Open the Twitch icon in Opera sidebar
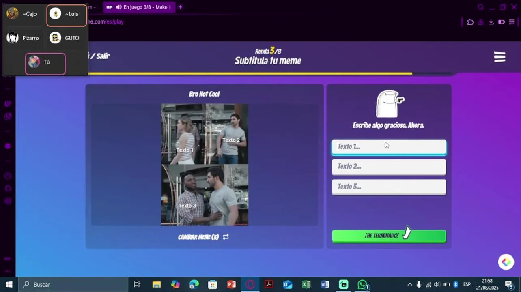 [x=8, y=104]
